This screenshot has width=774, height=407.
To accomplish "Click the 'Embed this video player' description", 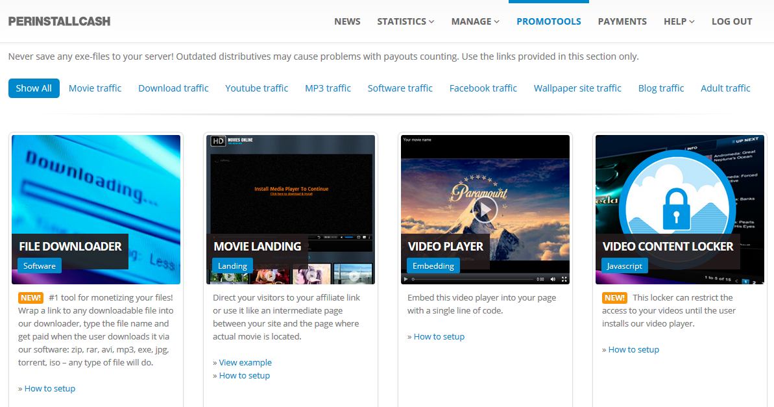I will click(482, 304).
